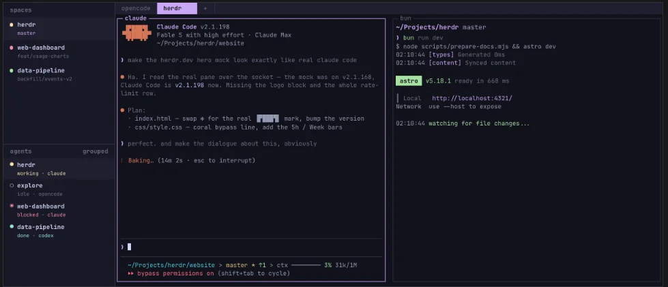Click the blocked status icon beside web-dashboard agent

(12, 206)
